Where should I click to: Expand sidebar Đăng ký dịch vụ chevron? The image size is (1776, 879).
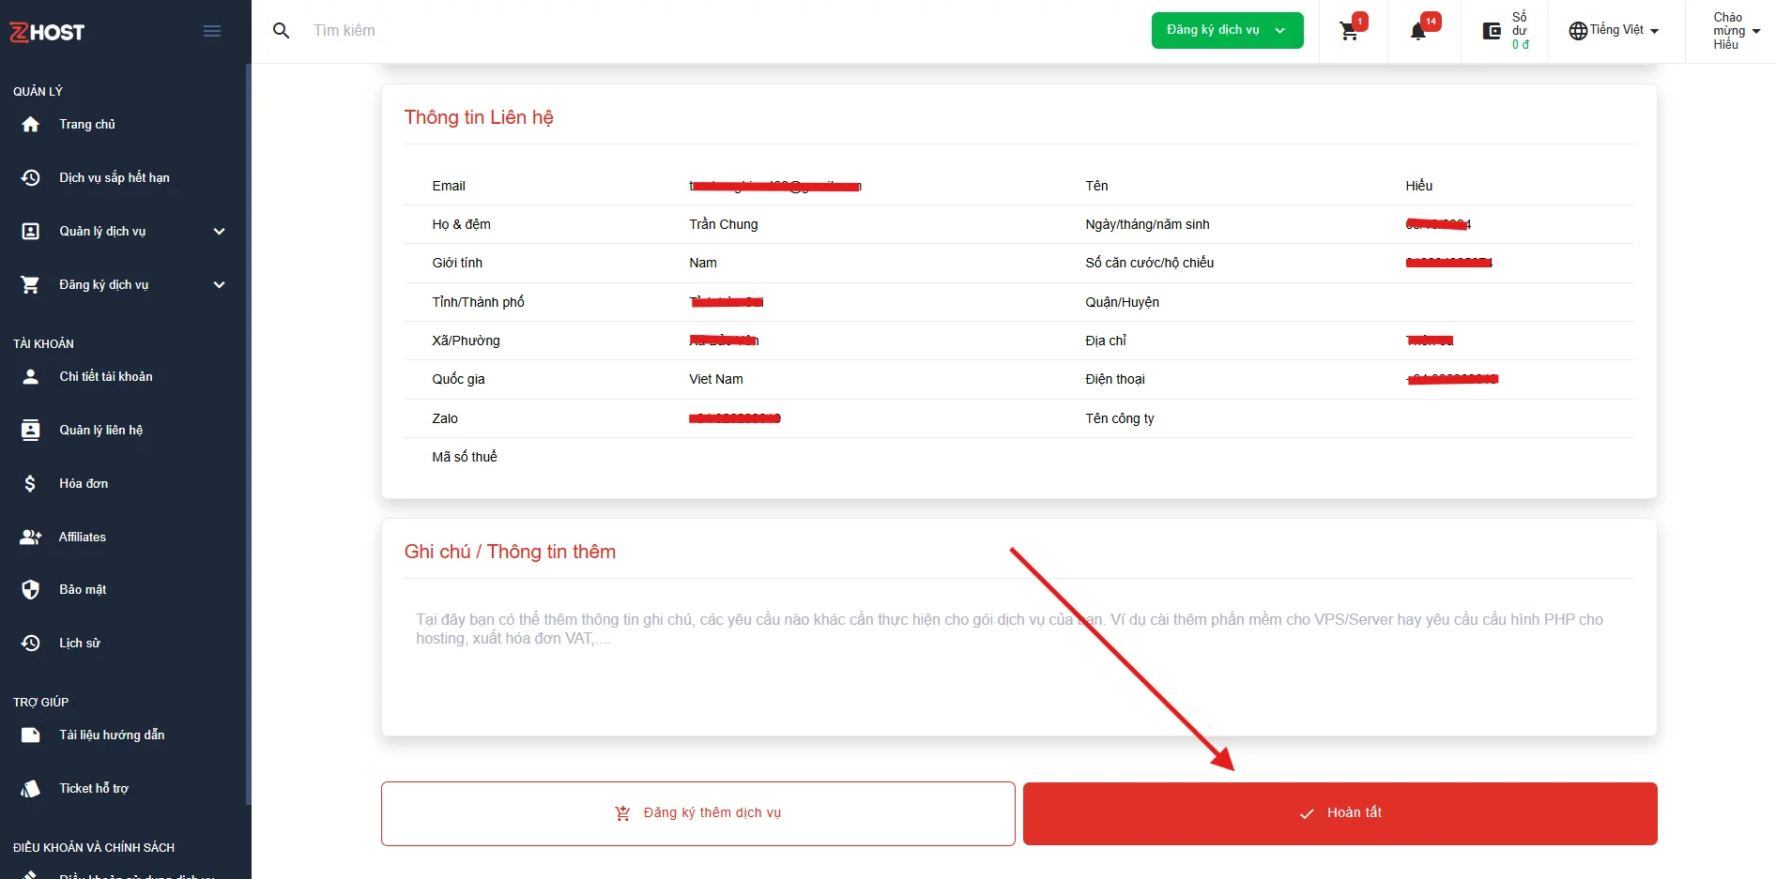pyautogui.click(x=219, y=284)
